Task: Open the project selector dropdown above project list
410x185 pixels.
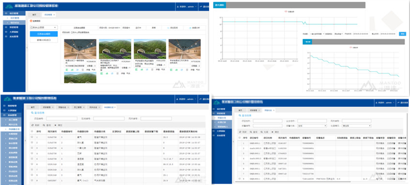Action: point(44,28)
